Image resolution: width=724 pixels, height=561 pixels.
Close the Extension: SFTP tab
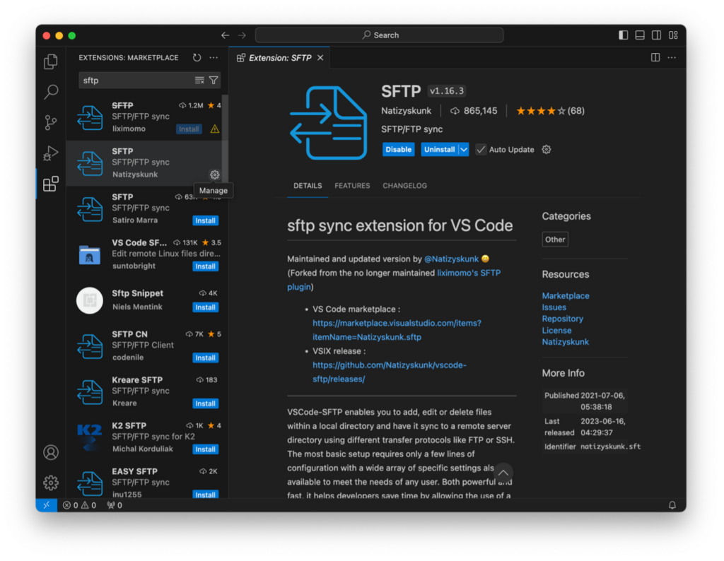click(320, 58)
